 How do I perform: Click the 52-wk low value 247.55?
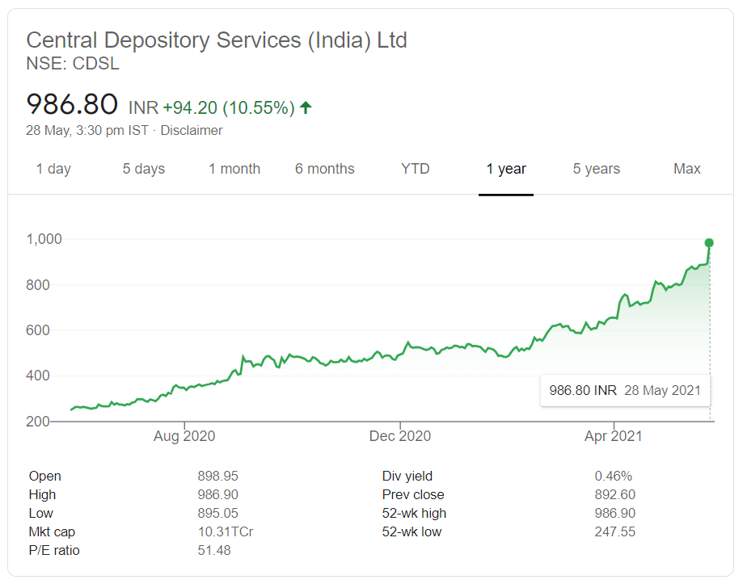point(615,532)
